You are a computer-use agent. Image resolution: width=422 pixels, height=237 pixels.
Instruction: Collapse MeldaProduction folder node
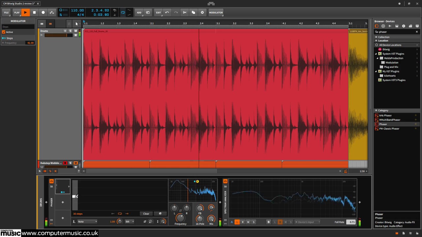(x=377, y=58)
